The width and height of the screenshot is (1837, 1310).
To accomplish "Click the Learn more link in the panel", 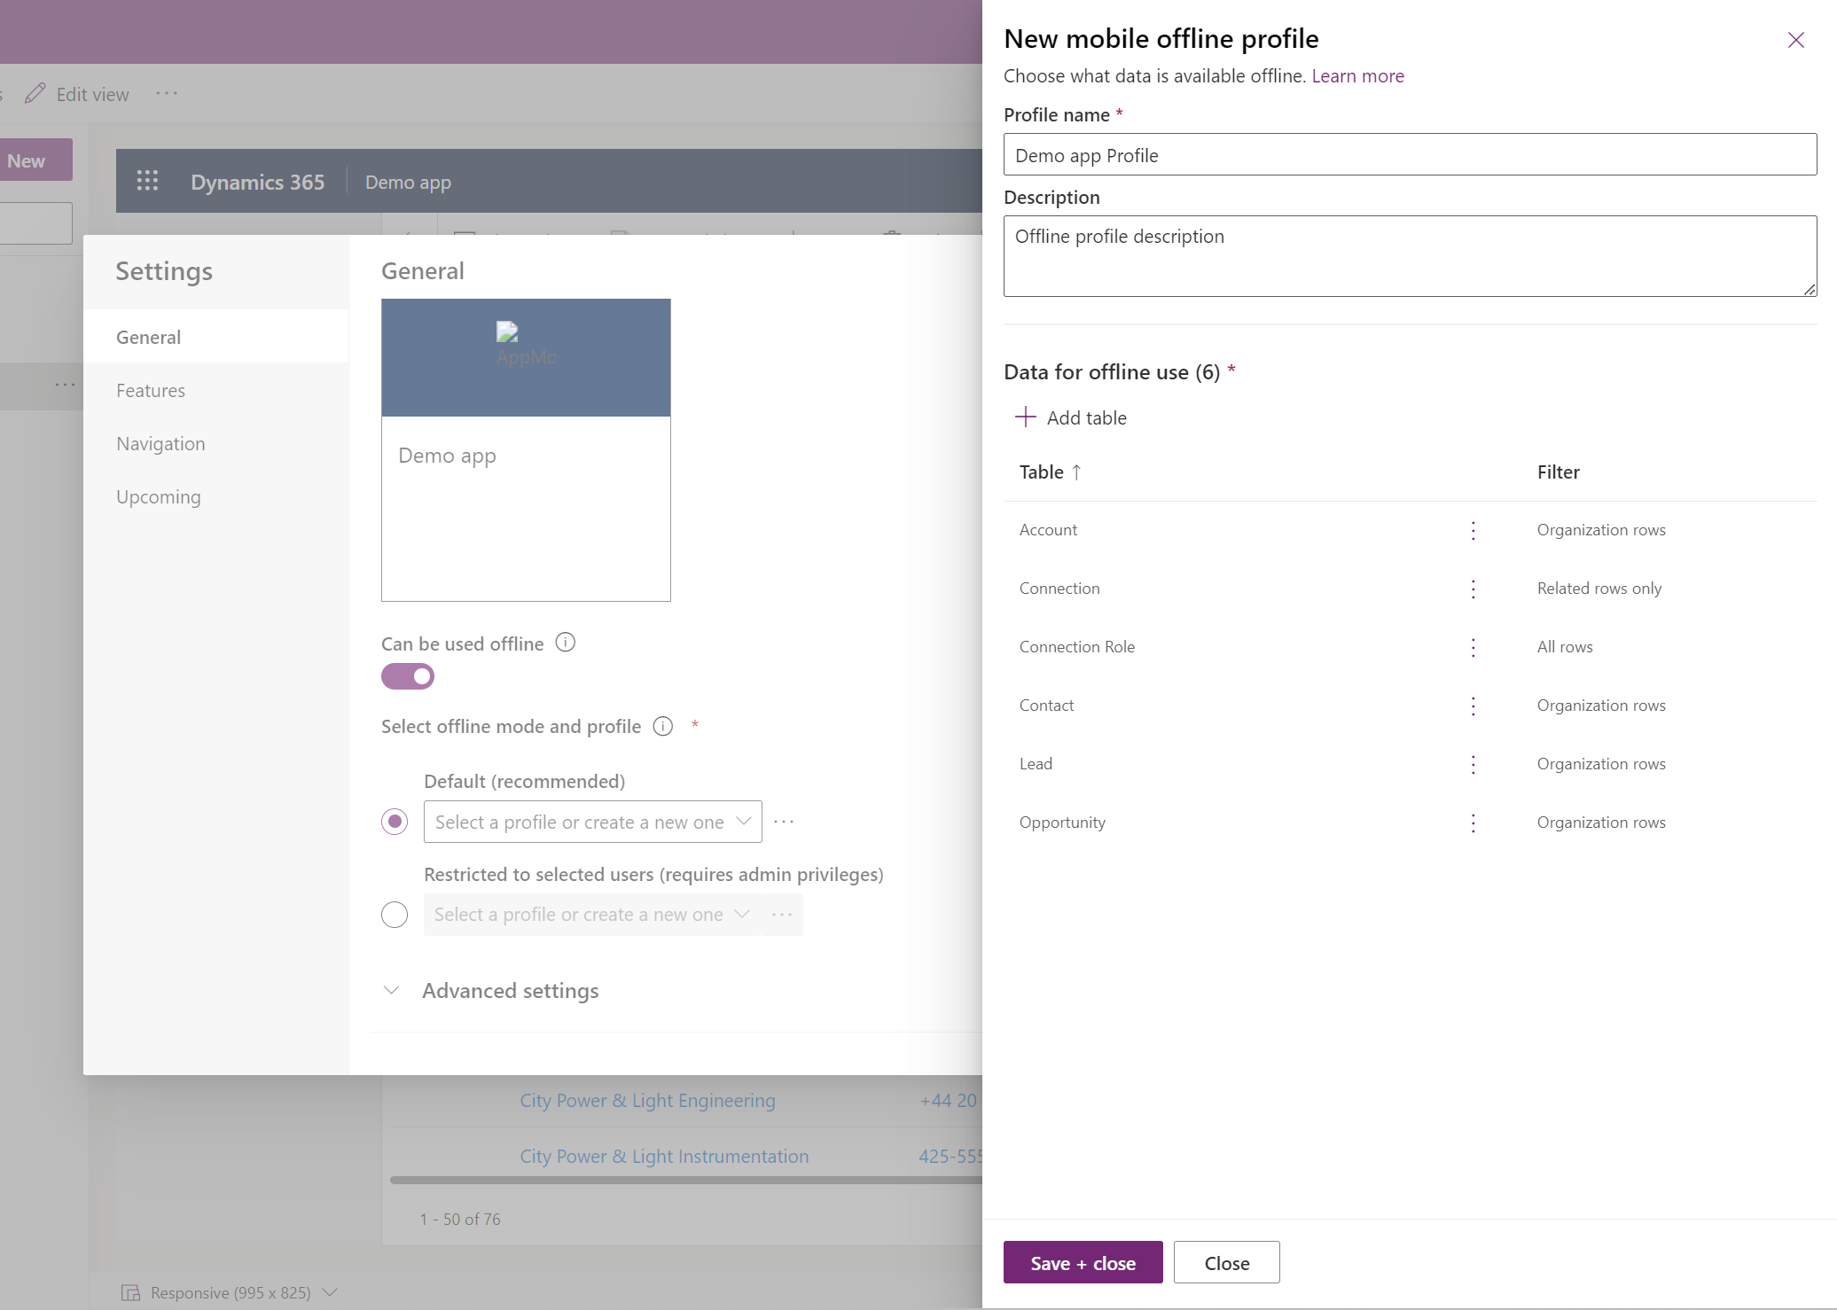I will 1358,74.
